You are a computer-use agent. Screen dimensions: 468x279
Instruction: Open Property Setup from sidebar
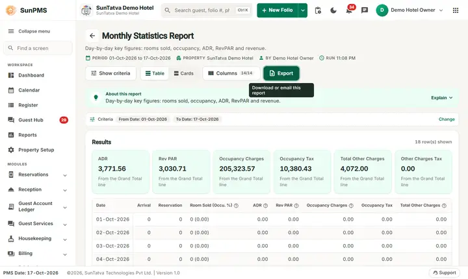38,150
